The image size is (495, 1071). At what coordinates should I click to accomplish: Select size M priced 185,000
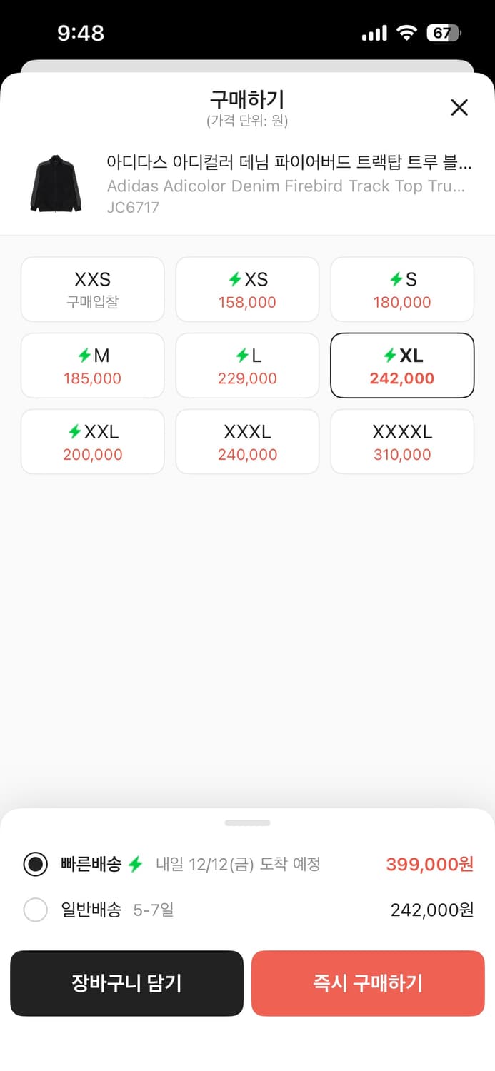pos(93,366)
